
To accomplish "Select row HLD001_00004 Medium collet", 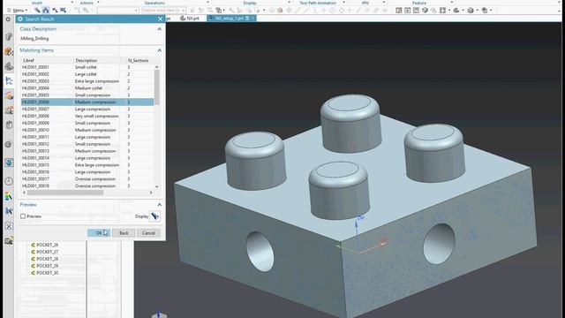I will coord(87,88).
